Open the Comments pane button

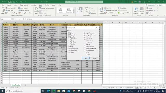coord(150,5)
